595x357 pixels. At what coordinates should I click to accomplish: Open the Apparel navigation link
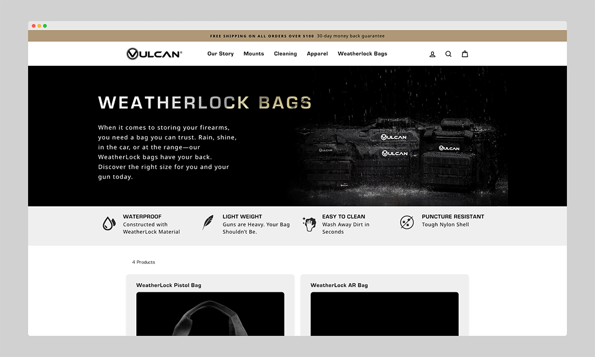pyautogui.click(x=317, y=54)
